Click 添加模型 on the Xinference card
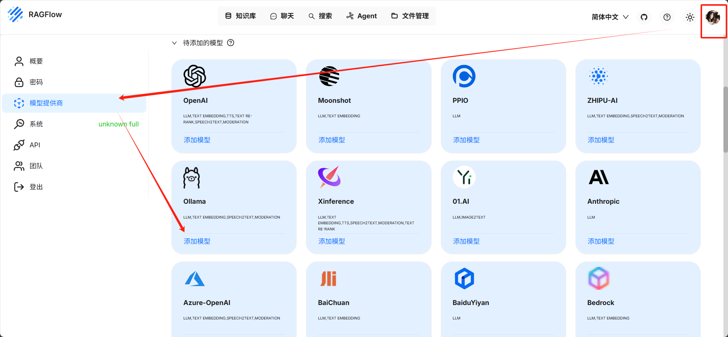 point(332,241)
